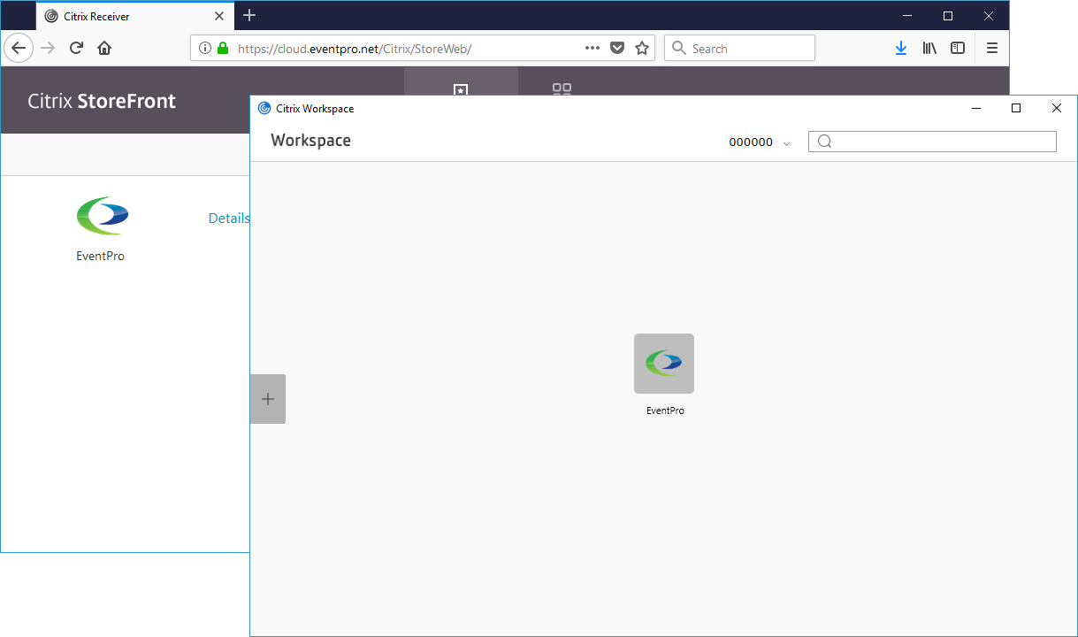This screenshot has height=637, width=1078.
Task: Reload the StoreFront page
Action: click(76, 48)
